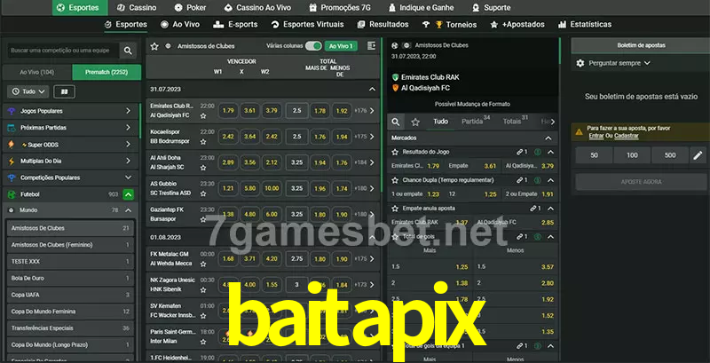
Task: Open the Cassino tab in top navigation
Action: pyautogui.click(x=136, y=7)
